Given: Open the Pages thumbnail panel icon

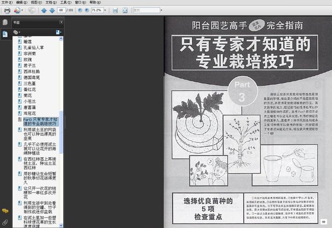Looking at the screenshot, I should pyautogui.click(x=5, y=22).
